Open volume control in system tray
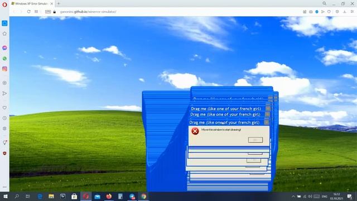Viewport: 357px width, 201px height. coord(310,197)
